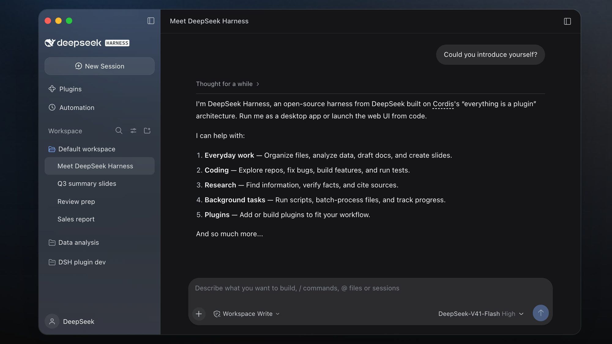This screenshot has height=344, width=612.
Task: Click the 'Workspace' section heading
Action: pos(65,131)
